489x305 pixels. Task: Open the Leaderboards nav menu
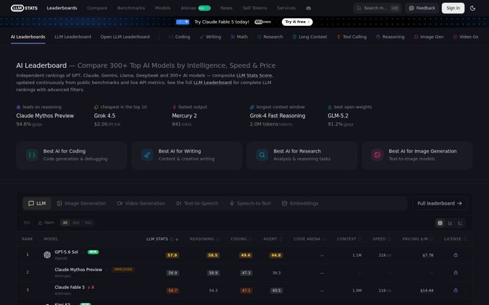[62, 8]
